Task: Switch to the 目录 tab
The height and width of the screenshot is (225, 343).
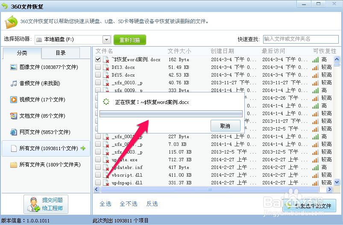Action: [61, 53]
